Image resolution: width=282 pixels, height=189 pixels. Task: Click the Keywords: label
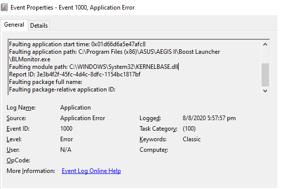(x=153, y=139)
